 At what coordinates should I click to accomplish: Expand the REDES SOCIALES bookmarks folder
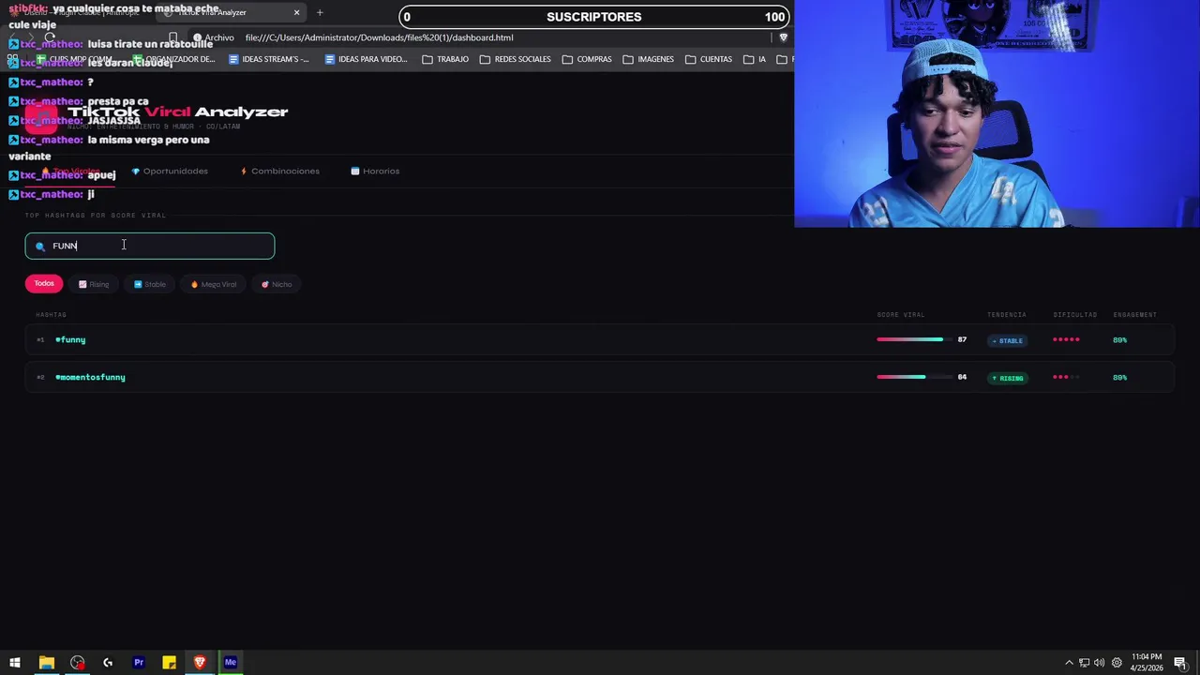(x=515, y=59)
